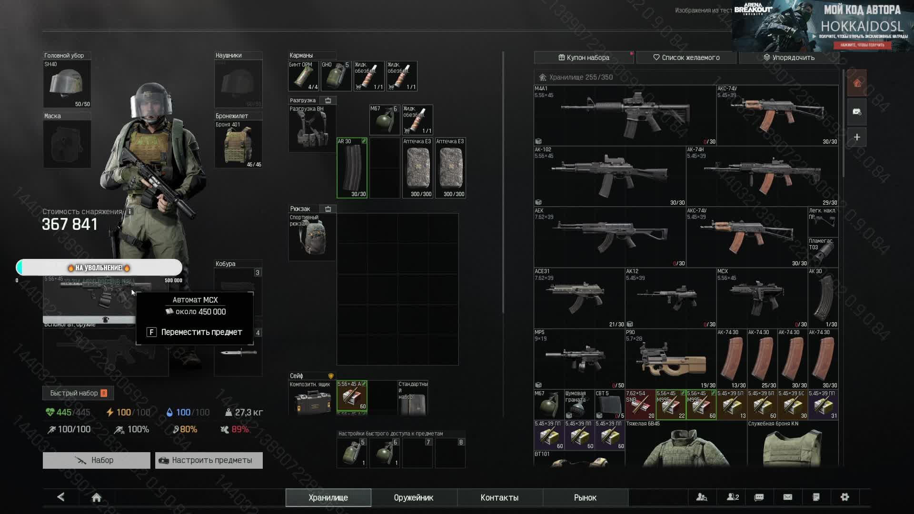The height and width of the screenshot is (514, 914).
Task: Switch to the Оружейник tab
Action: (x=413, y=497)
